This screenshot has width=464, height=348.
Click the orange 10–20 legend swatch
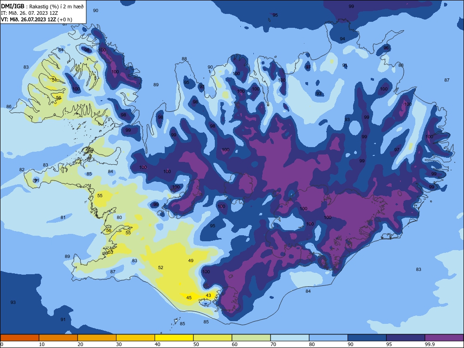tap(58, 338)
